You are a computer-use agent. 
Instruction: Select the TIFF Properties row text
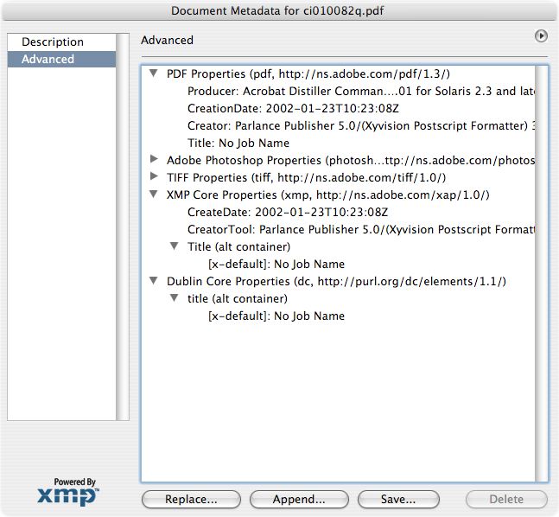tap(306, 178)
